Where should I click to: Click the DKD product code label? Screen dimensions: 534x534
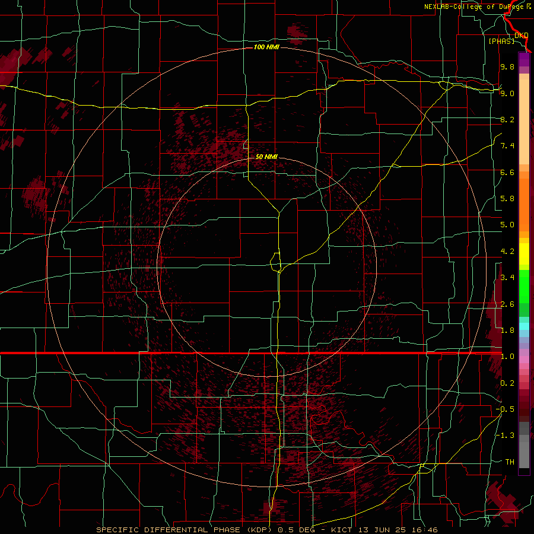522,36
